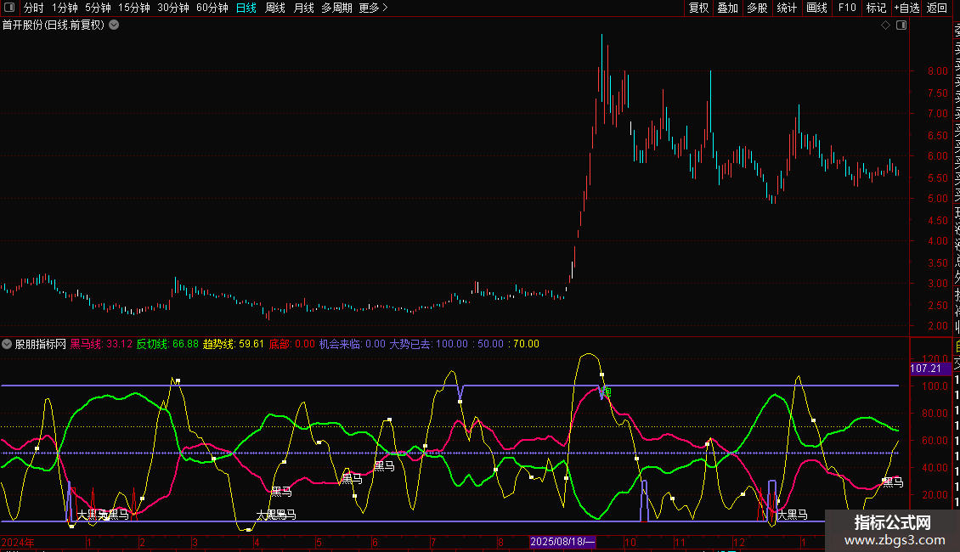Expand the 股朋指标网 indicator dropdown arrow

[x=8, y=344]
